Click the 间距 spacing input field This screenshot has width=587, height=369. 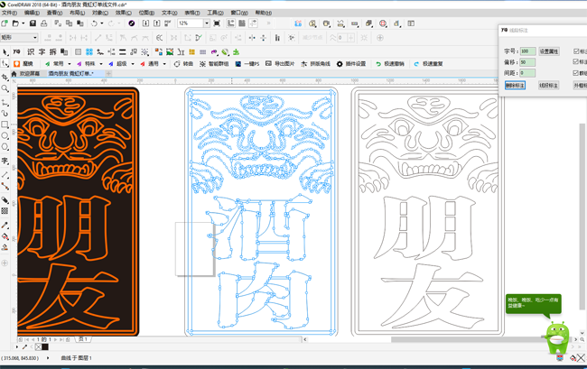tap(527, 73)
